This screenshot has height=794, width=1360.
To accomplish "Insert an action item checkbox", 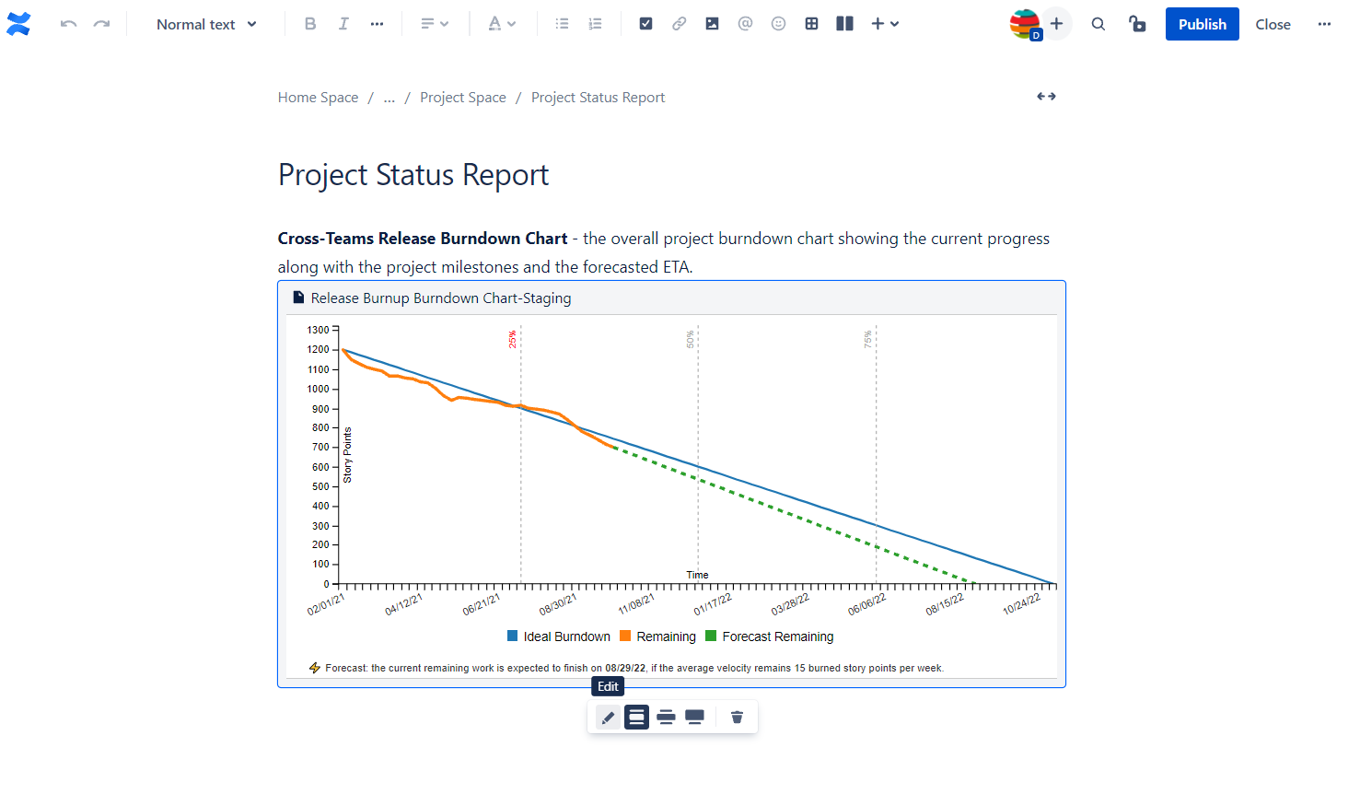I will click(645, 24).
